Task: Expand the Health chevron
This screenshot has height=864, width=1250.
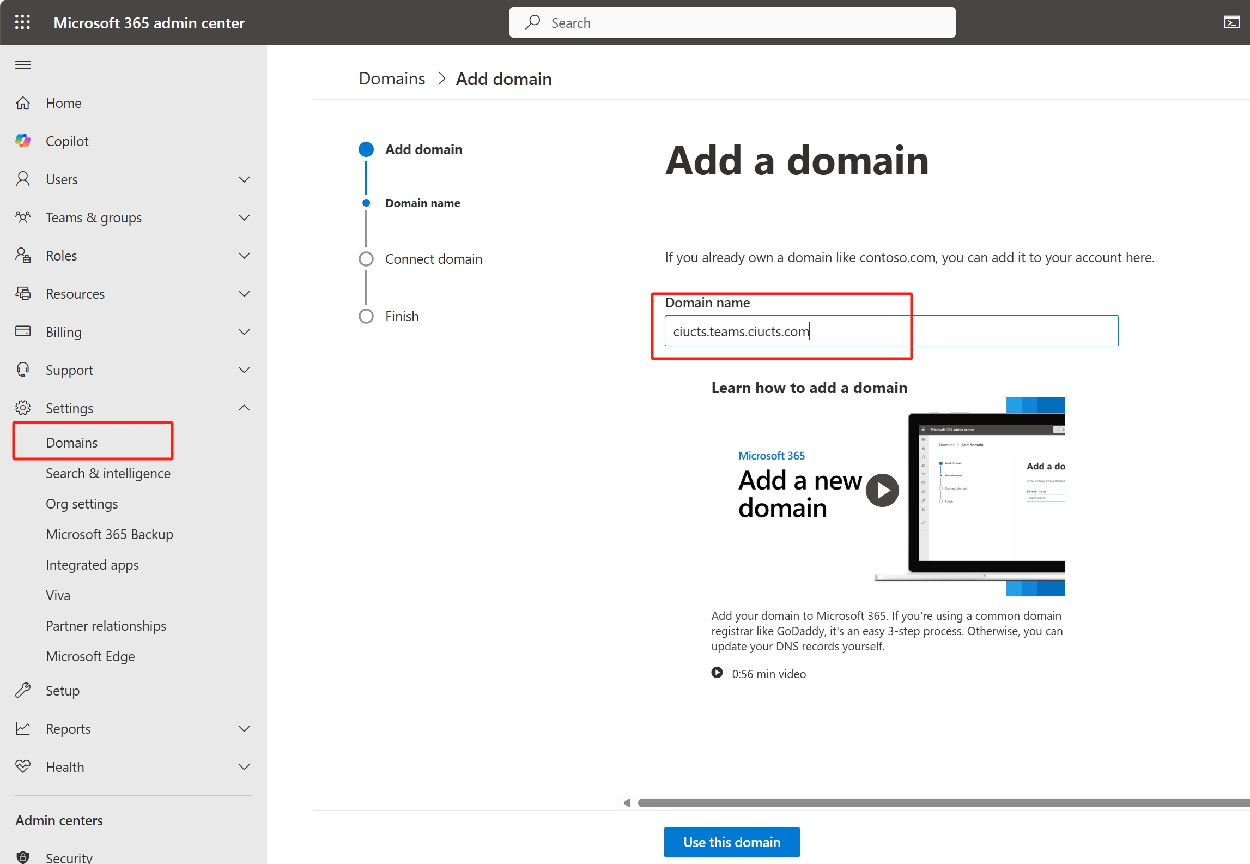Action: pos(245,767)
